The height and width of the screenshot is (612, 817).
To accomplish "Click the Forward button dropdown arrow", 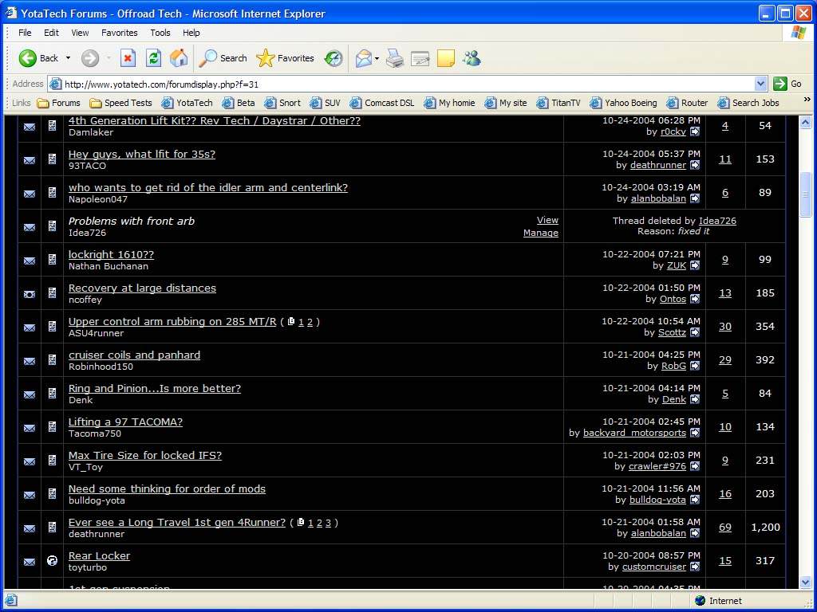I will [109, 58].
